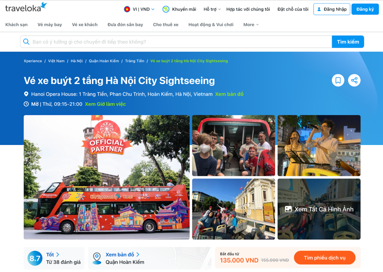Click the location pin beside Hanoi Opera House
Viewport: 383px width, 272px height.
26,94
